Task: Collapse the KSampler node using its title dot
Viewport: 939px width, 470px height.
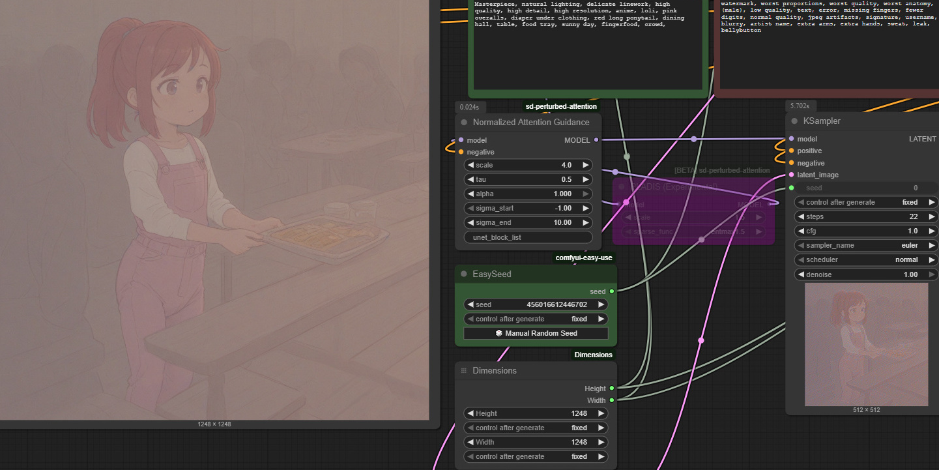Action: pyautogui.click(x=794, y=121)
